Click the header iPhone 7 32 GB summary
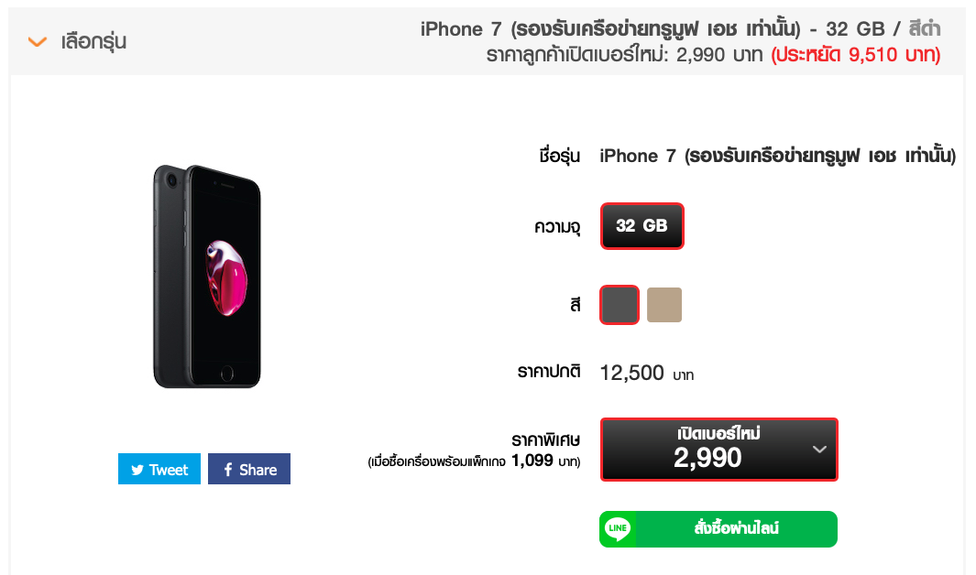976x575 pixels. pyautogui.click(x=680, y=28)
